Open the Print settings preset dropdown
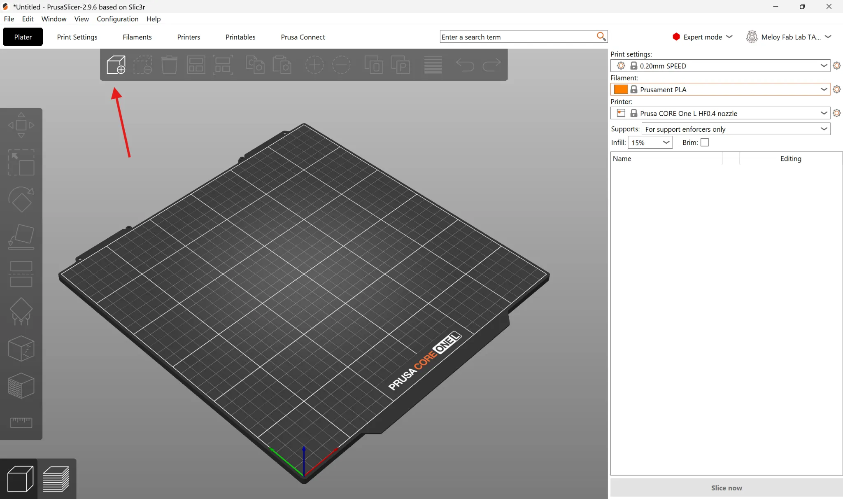843x499 pixels. click(x=720, y=66)
